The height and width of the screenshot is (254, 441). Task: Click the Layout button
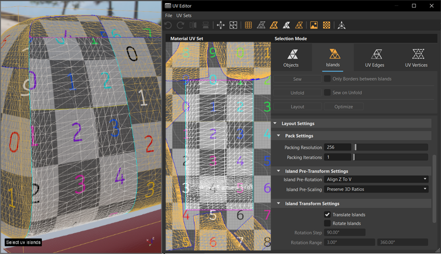(x=297, y=107)
